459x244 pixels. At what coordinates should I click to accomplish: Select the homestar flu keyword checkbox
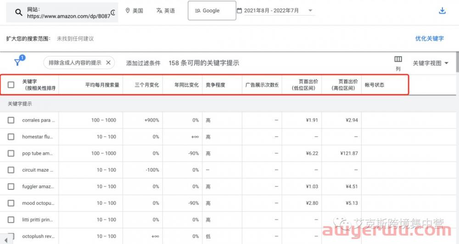click(11, 136)
